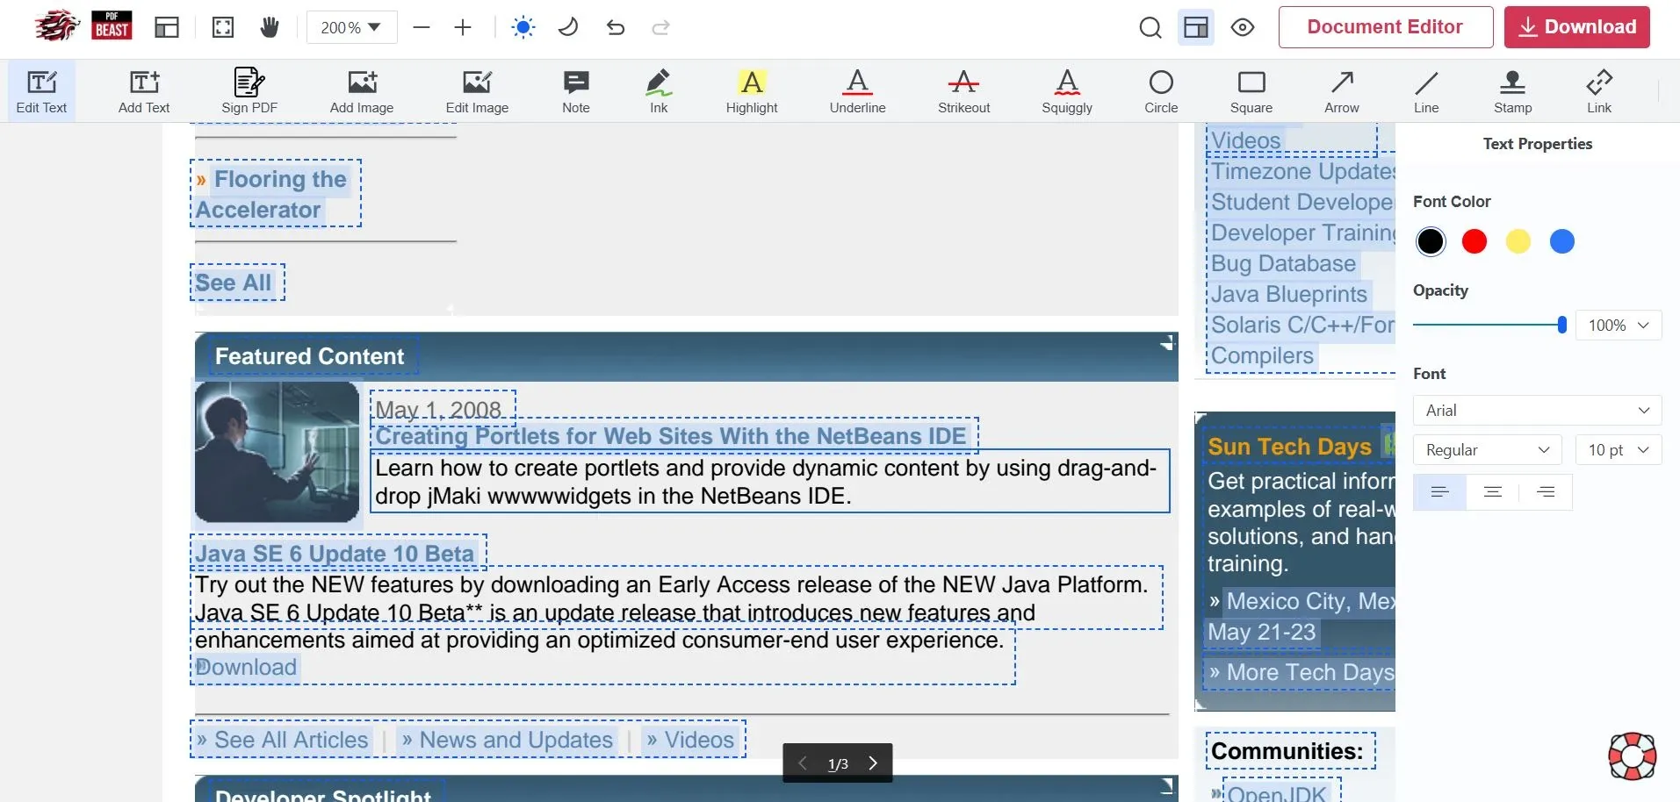Pick the Arrow shape tool
Image resolution: width=1680 pixels, height=802 pixels.
1341,91
